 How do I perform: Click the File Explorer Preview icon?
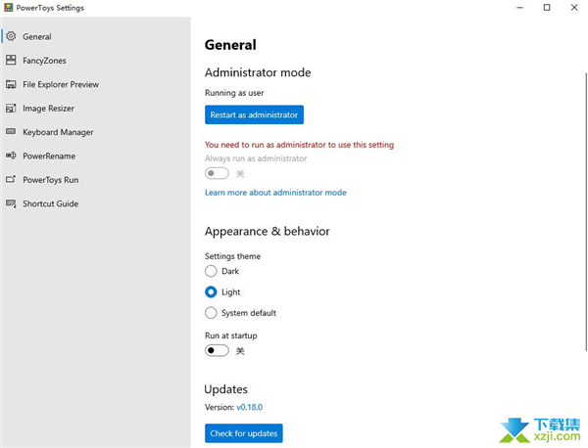point(11,84)
